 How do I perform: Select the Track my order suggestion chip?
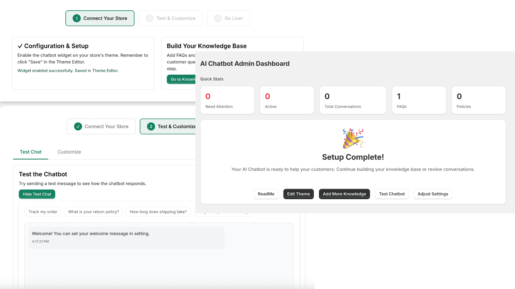[42, 212]
